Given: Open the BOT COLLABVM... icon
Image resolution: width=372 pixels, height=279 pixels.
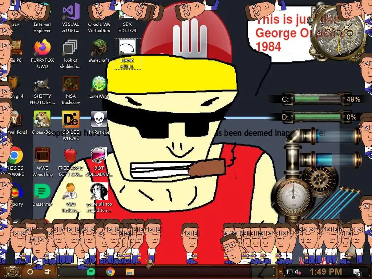Looking at the screenshot, I should pos(99,162).
